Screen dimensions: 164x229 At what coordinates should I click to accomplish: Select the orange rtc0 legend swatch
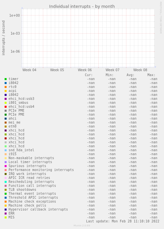(x=6, y=87)
